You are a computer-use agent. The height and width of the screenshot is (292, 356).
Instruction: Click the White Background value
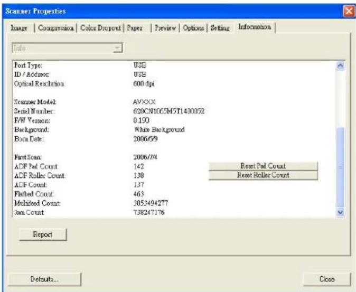(160, 129)
